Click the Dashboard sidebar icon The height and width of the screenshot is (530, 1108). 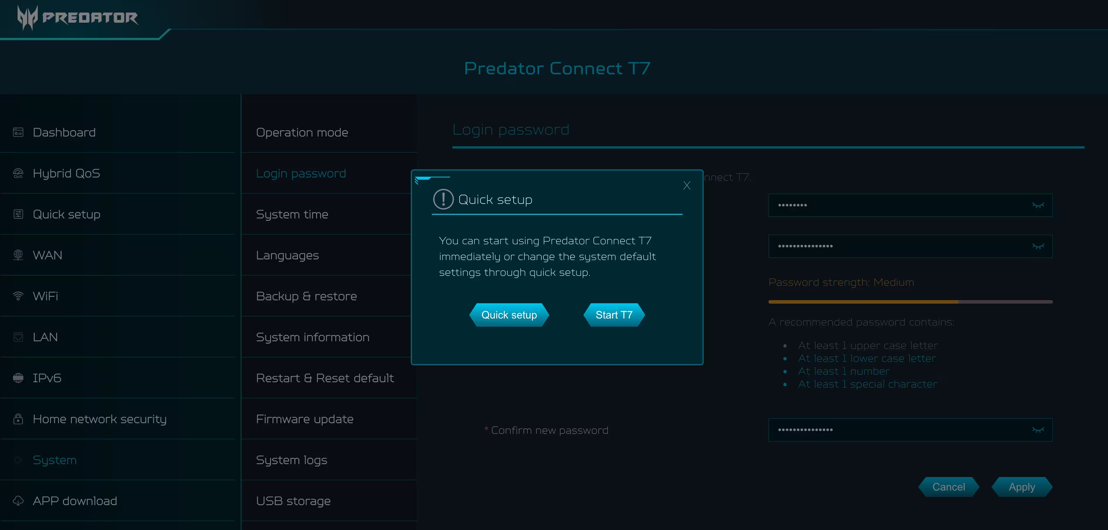point(18,132)
